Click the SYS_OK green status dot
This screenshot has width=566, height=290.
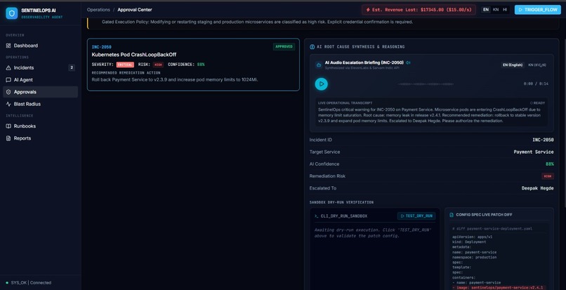pos(7,283)
